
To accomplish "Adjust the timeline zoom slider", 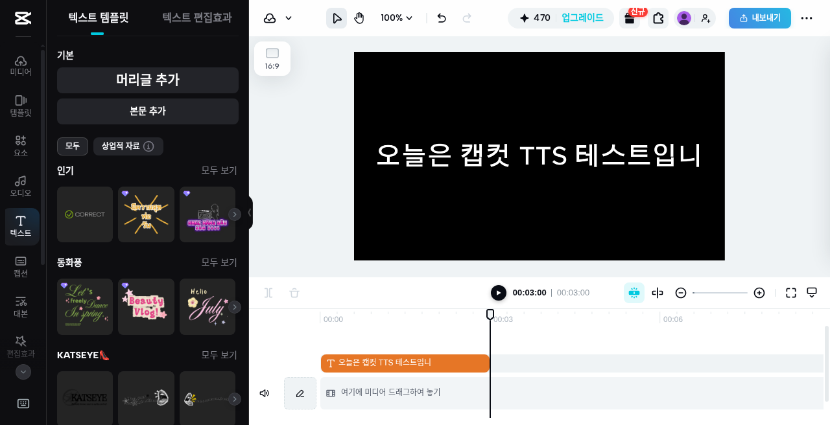I will (x=720, y=293).
